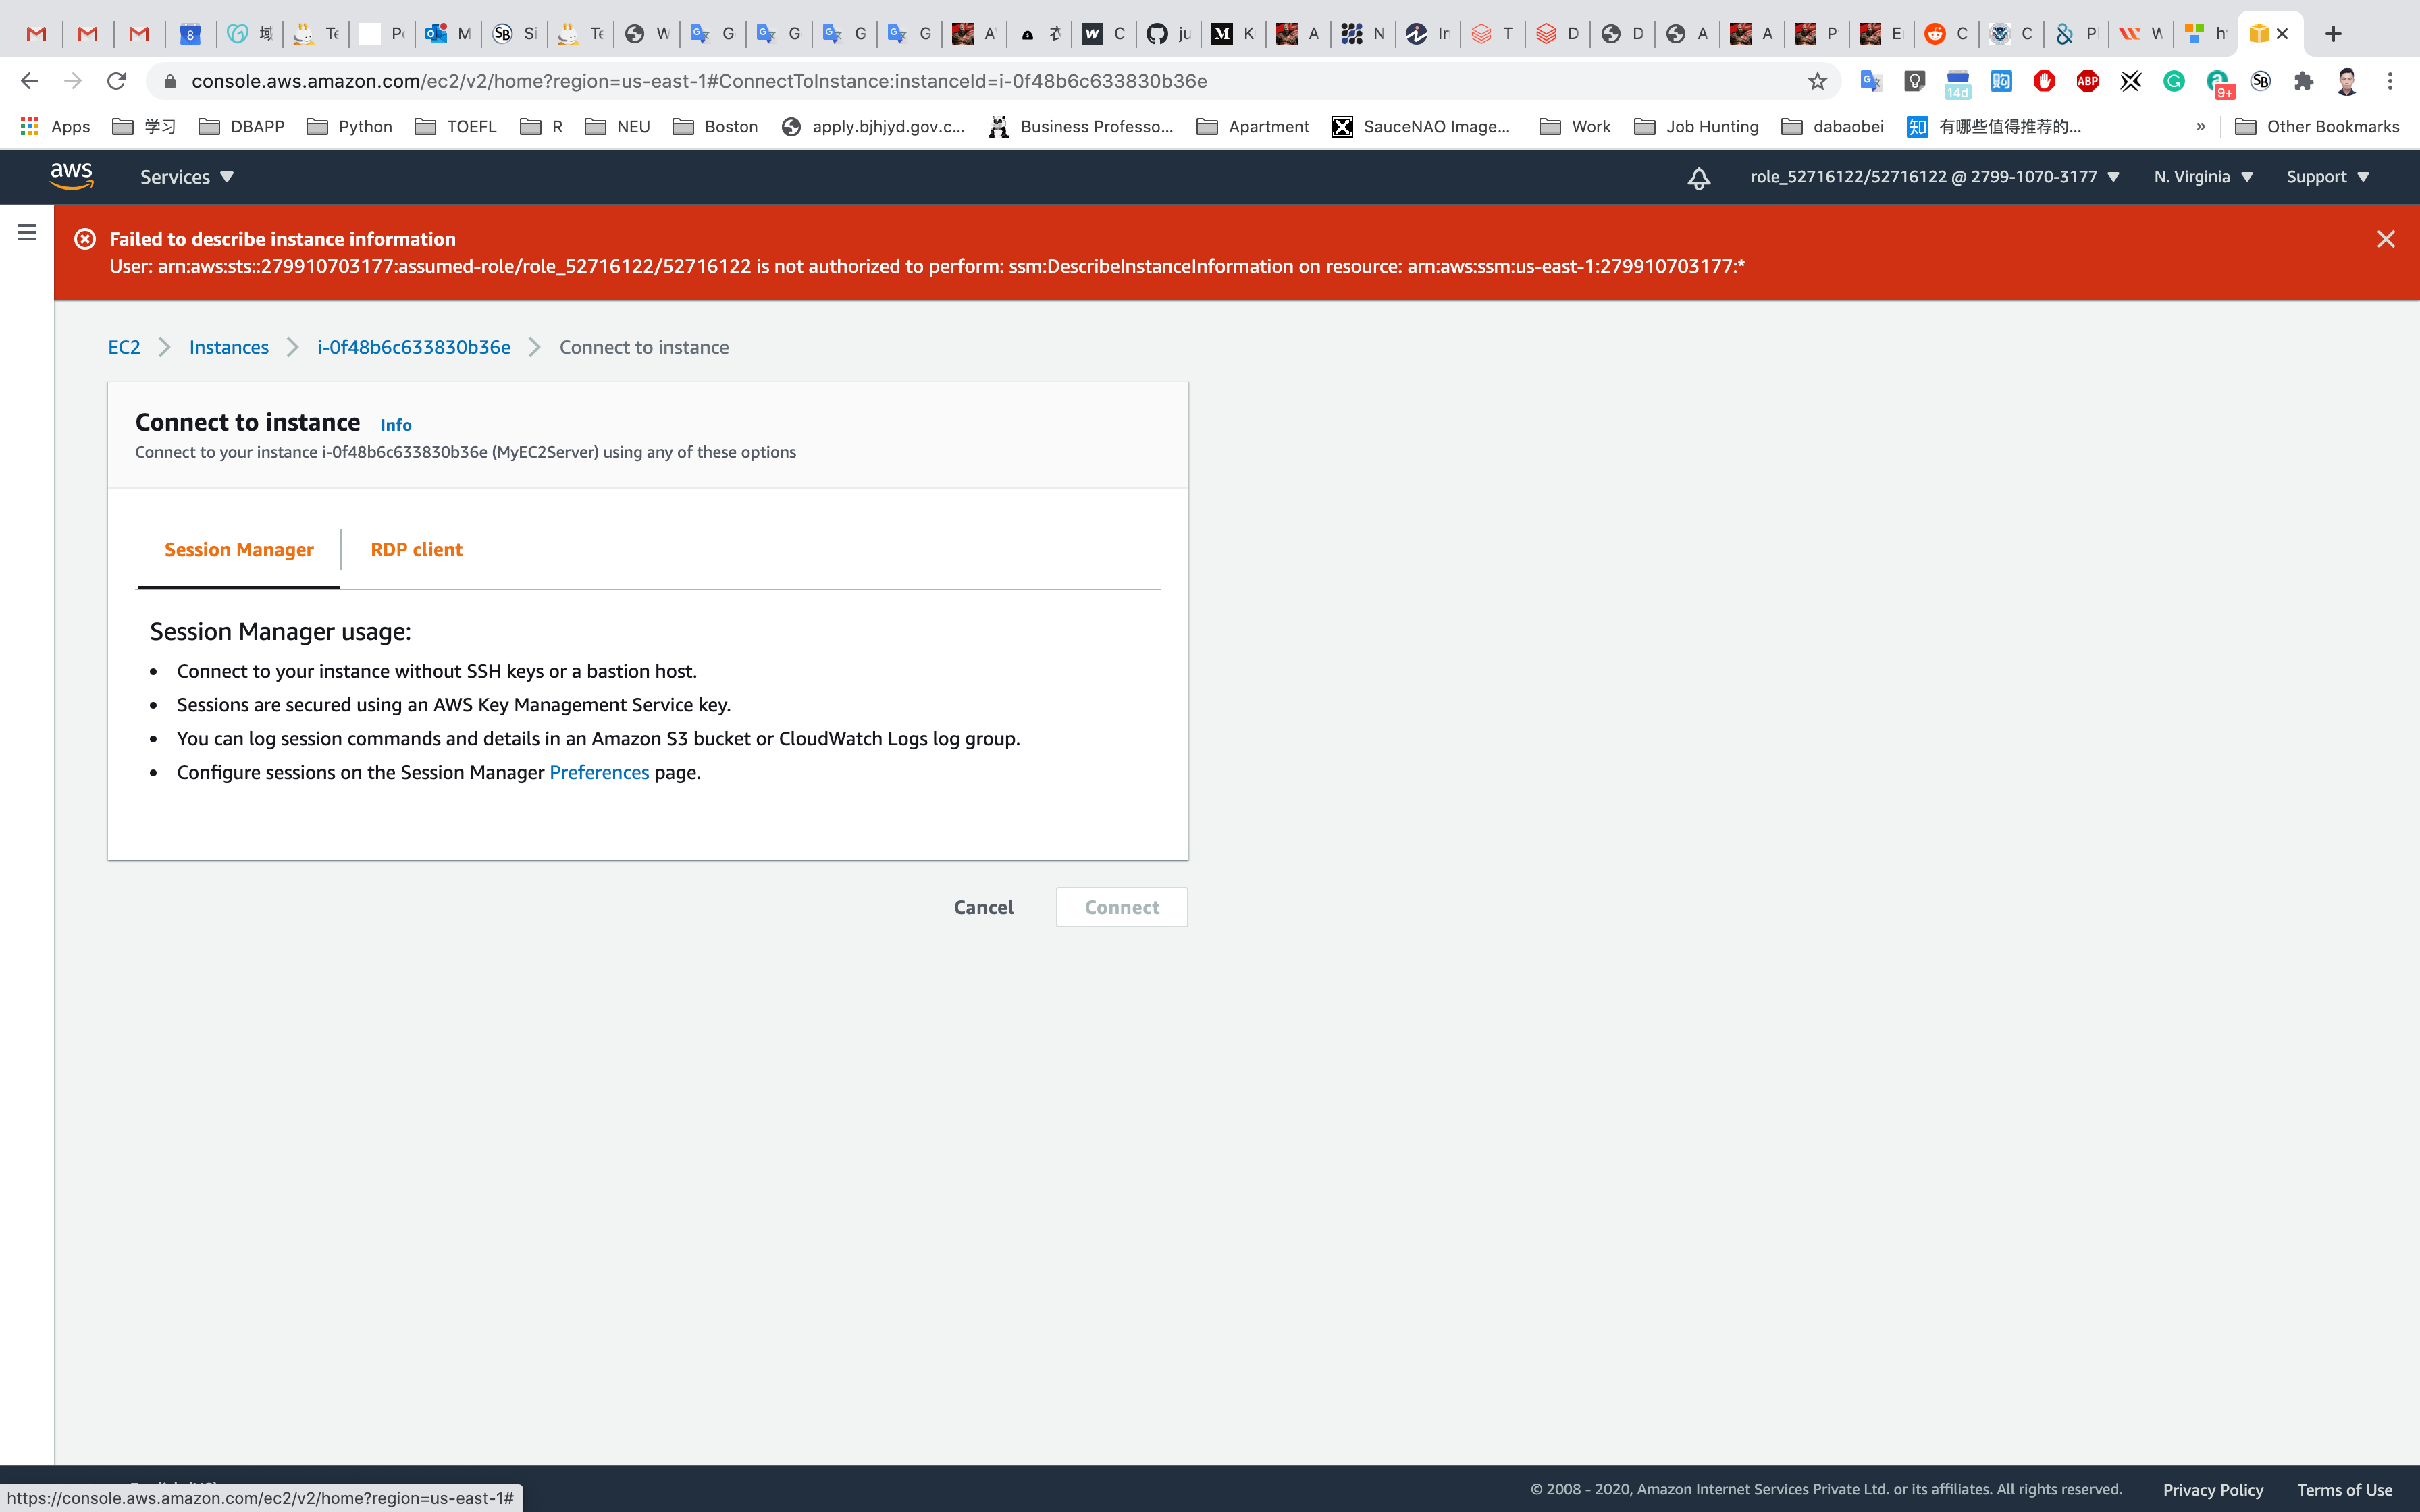
Task: Open a new browser tab
Action: (x=2333, y=34)
